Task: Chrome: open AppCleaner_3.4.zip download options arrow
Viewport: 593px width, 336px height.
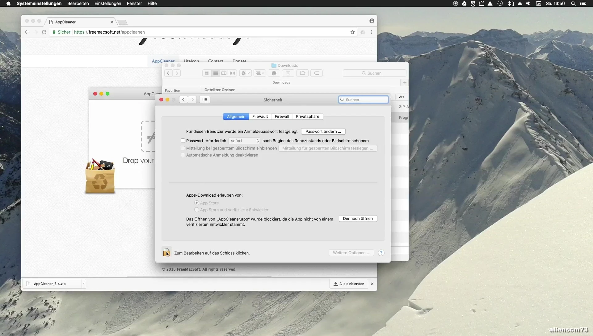Action: (x=83, y=284)
